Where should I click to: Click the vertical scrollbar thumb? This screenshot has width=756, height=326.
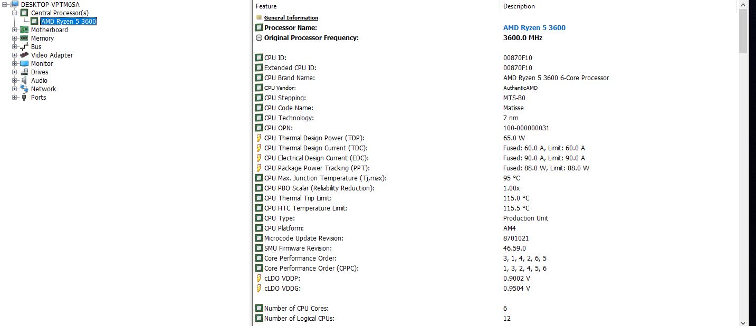[743, 31]
